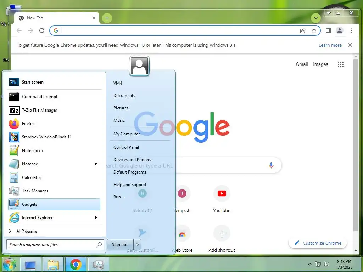This screenshot has height=272, width=363.
Task: Open Music from Start menu
Action: 119,120
